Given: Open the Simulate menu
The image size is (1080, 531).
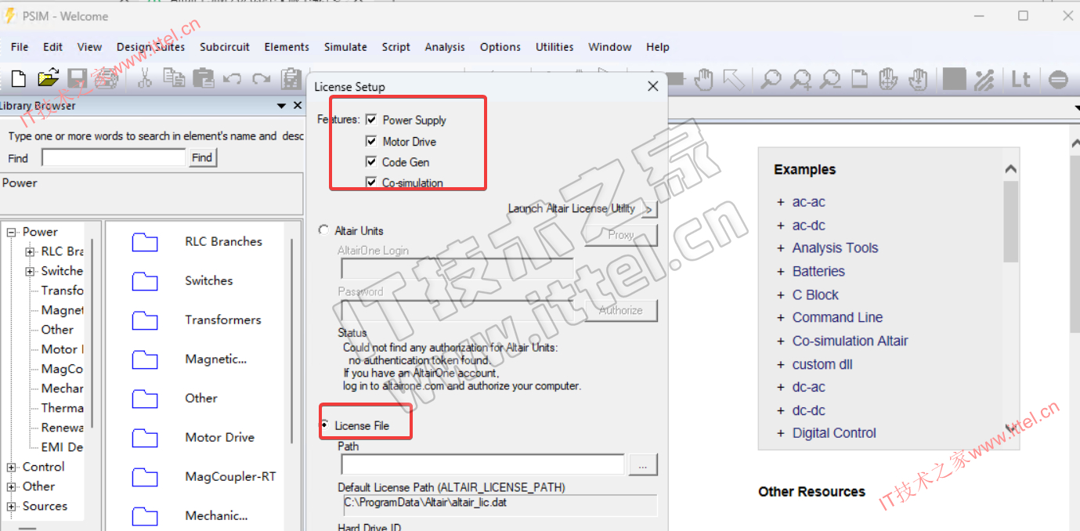Looking at the screenshot, I should coord(345,47).
